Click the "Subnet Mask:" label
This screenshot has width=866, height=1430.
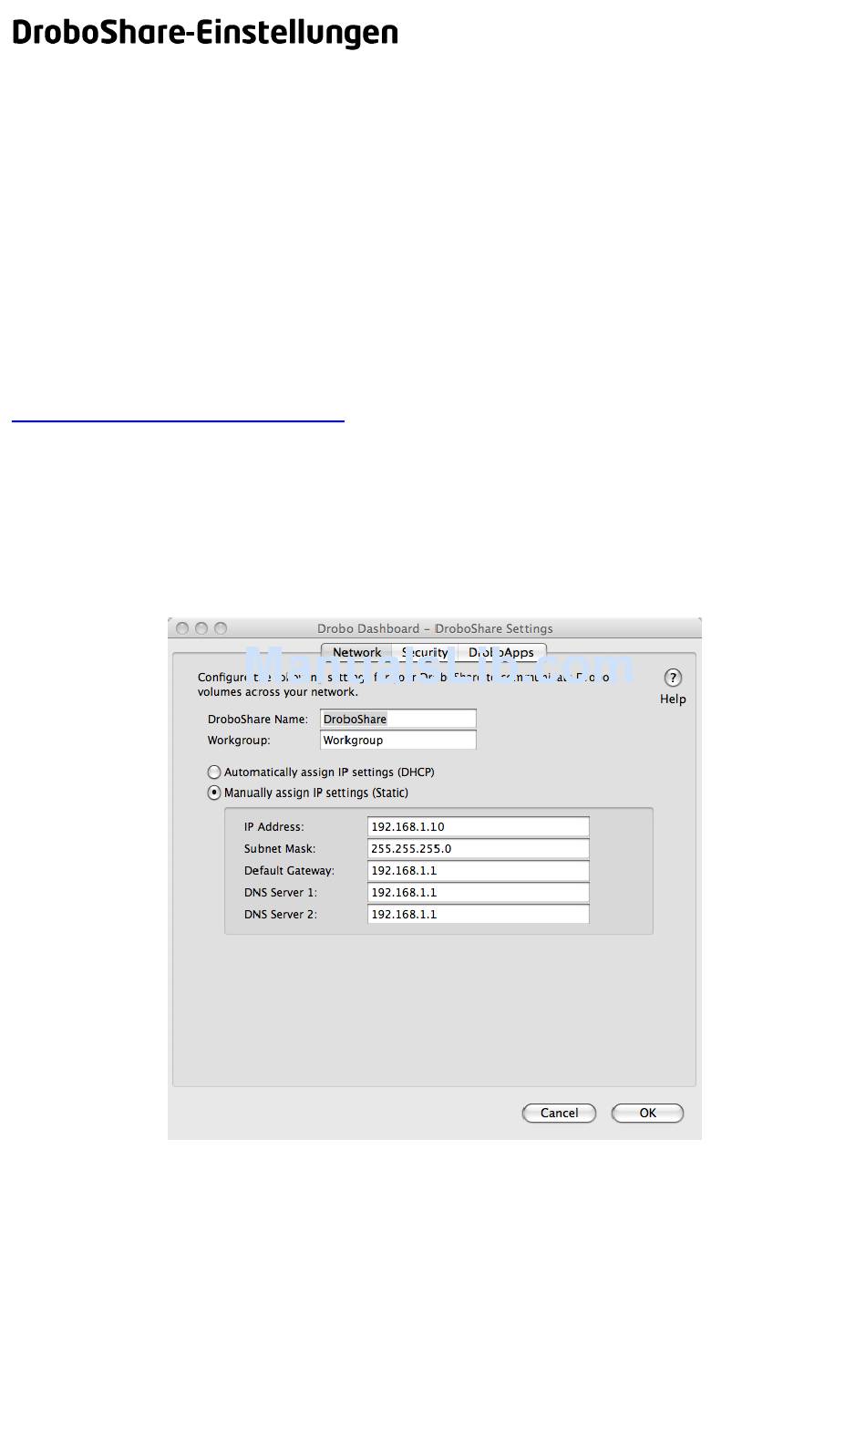pyautogui.click(x=280, y=849)
